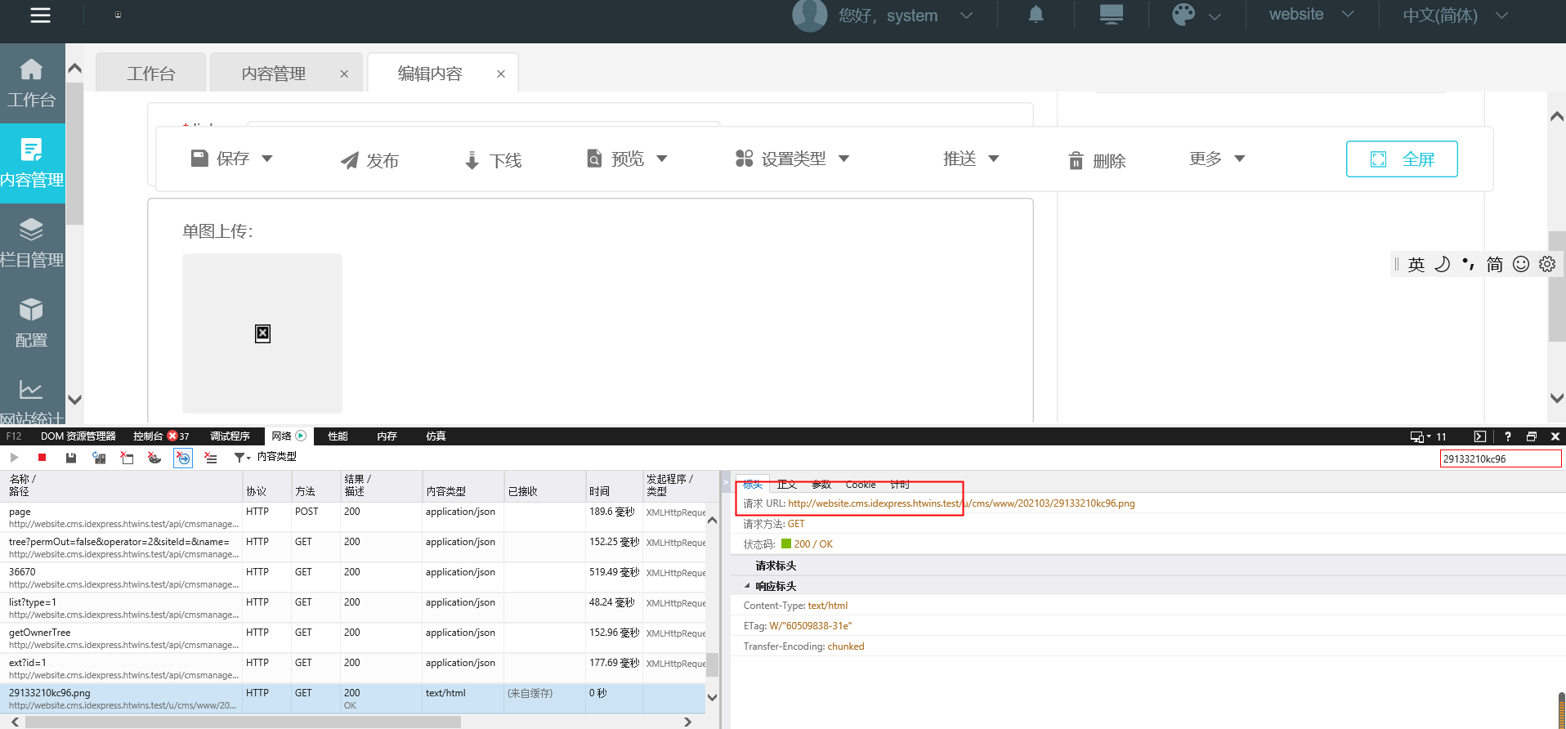Screen dimensions: 1566x729
Task: Click the 全屏 fullscreen button
Action: (1402, 159)
